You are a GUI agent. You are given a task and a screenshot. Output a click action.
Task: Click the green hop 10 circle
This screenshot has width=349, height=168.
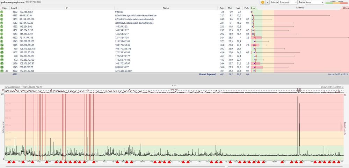click(2, 45)
